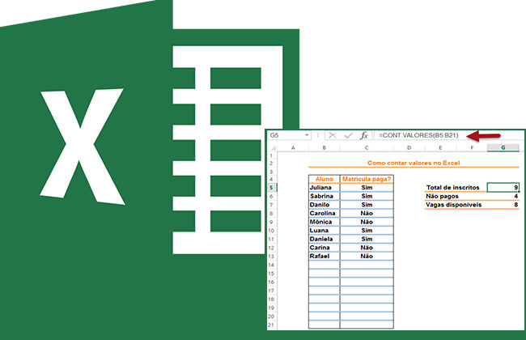Click 'Não' cell in Carolina's row
Image resolution: width=526 pixels, height=340 pixels.
(x=367, y=214)
